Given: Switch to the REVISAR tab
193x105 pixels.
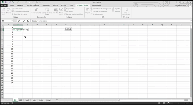Looking at the screenshot, I should point(64,5).
